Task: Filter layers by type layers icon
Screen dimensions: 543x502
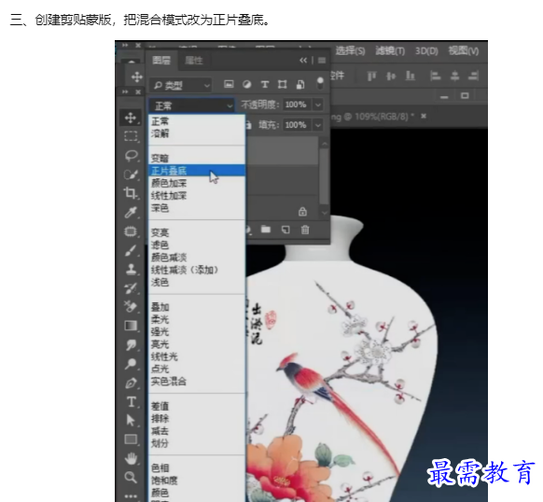Action: [x=265, y=84]
